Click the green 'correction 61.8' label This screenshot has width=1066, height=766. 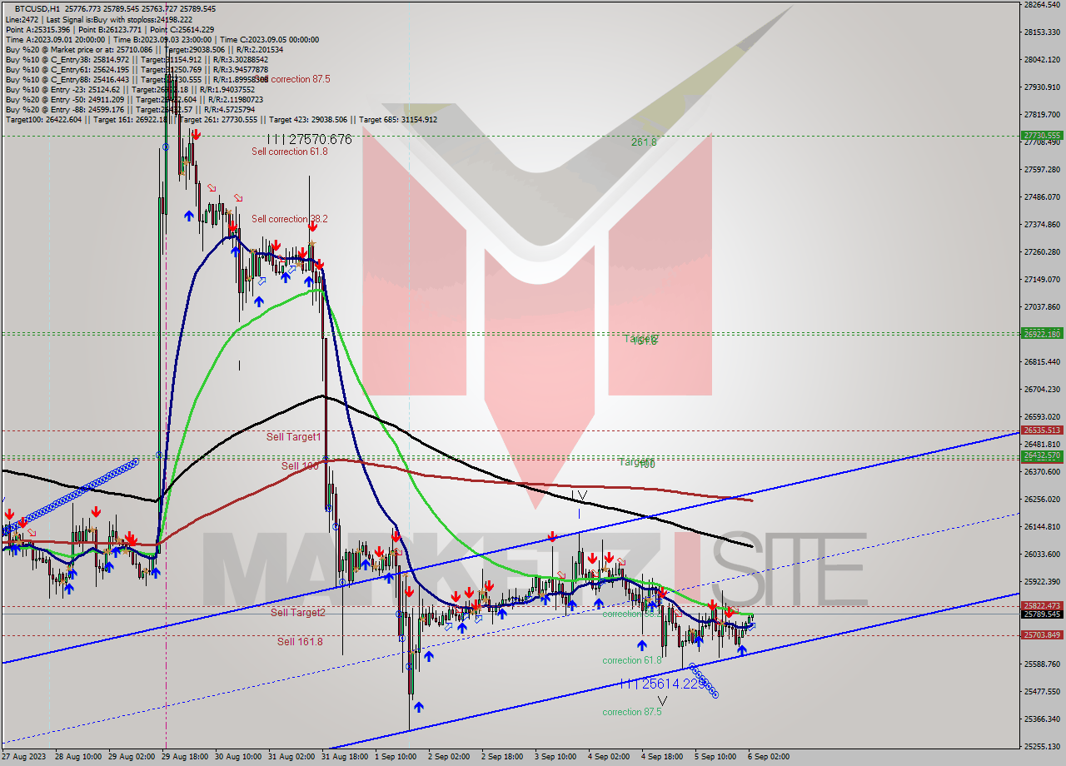click(633, 660)
